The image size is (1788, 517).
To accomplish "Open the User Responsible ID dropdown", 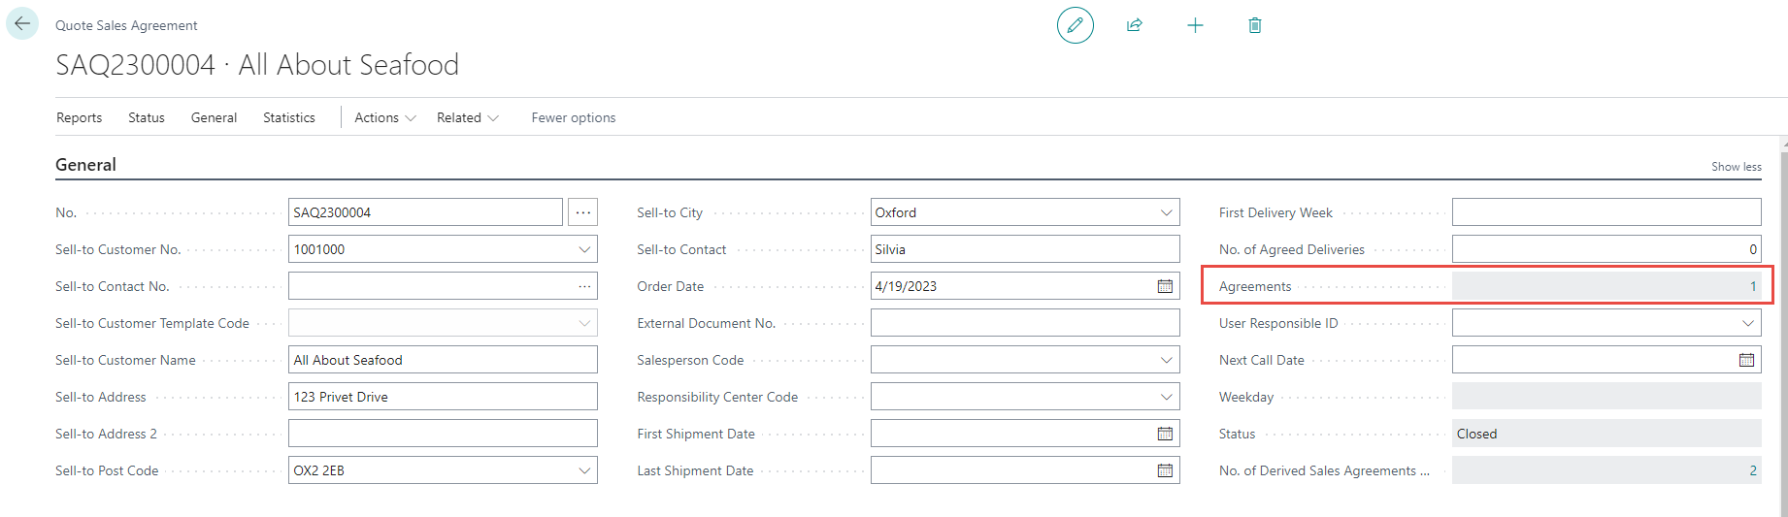I will coord(1747,323).
